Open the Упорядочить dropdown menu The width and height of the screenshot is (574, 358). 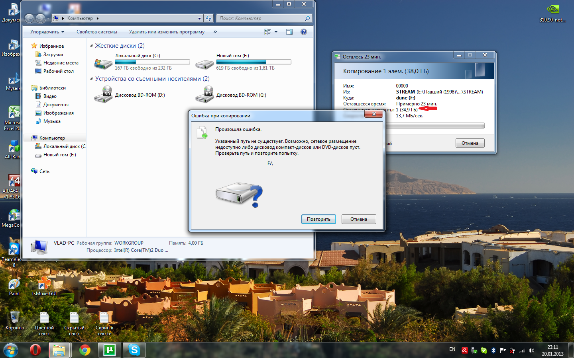coord(47,32)
